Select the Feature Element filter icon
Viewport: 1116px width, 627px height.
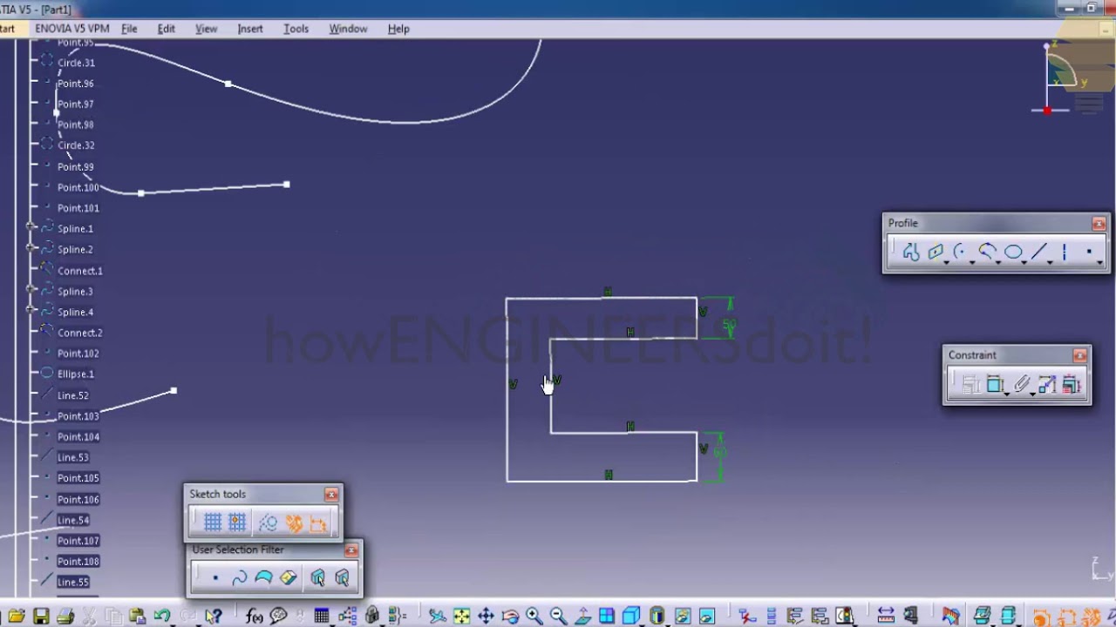tap(317, 578)
